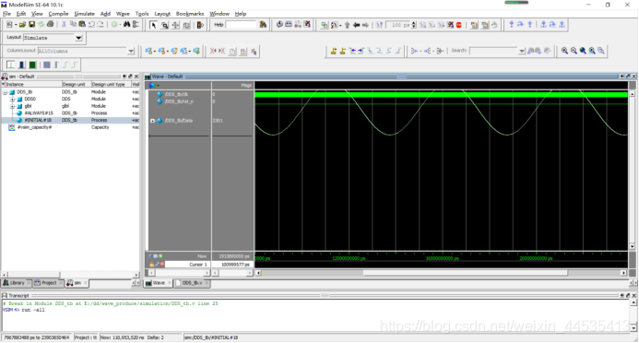
Task: Click the Paste clipboard icon
Action: click(x=82, y=25)
